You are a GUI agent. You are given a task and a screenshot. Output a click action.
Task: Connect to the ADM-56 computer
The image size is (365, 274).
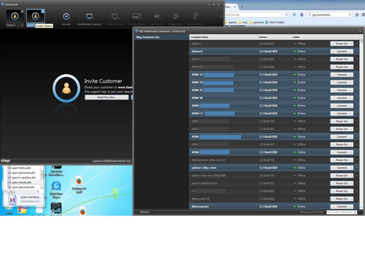tap(342, 98)
